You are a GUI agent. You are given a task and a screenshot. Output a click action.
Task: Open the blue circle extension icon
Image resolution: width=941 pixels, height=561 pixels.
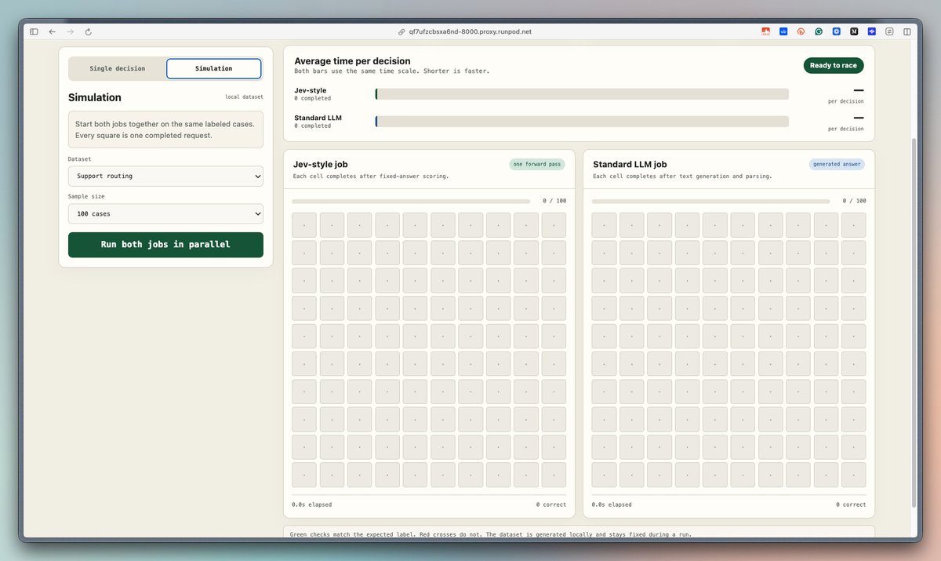(837, 31)
